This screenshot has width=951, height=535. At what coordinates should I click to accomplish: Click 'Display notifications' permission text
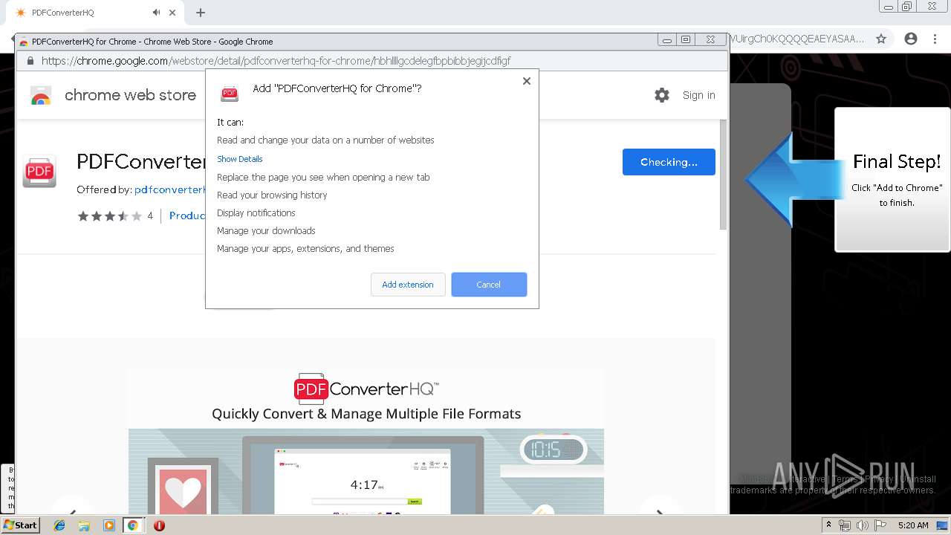(256, 213)
